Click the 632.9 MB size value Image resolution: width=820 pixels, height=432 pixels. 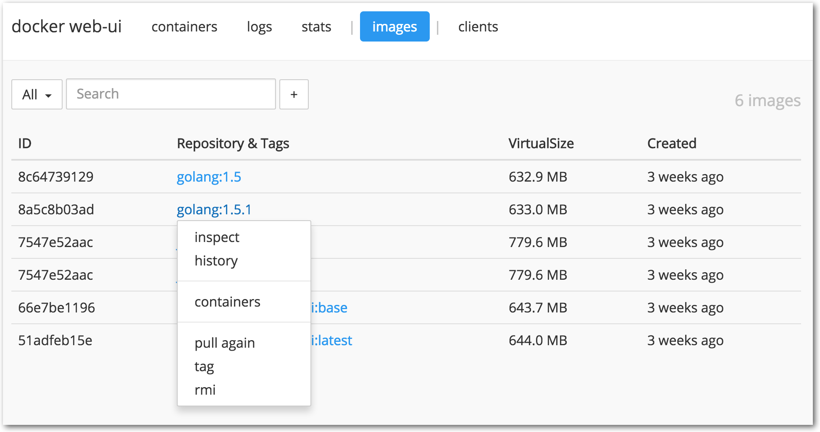coord(538,177)
